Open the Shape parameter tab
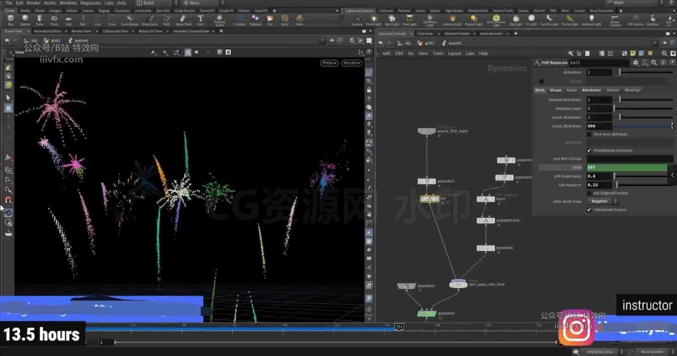The height and width of the screenshot is (356, 677). click(x=555, y=90)
